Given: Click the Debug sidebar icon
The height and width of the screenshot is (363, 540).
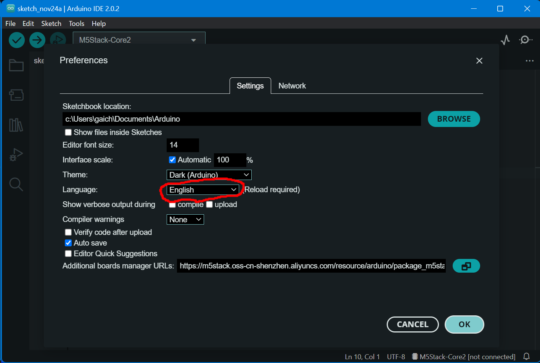Looking at the screenshot, I should click(x=16, y=154).
